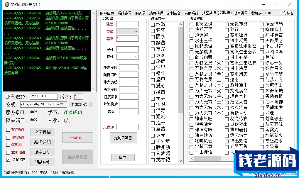299x178 pixels.
Task: Click the 成长 input field
Action: click(129, 111)
